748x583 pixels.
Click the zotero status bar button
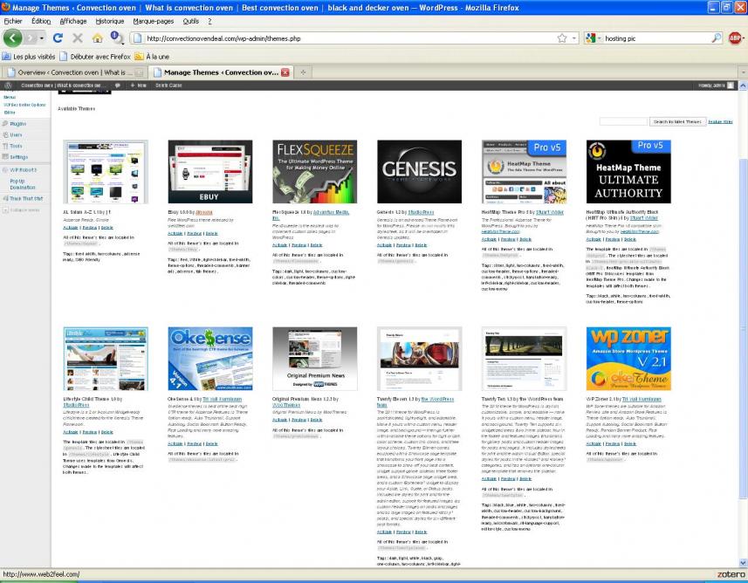click(731, 574)
